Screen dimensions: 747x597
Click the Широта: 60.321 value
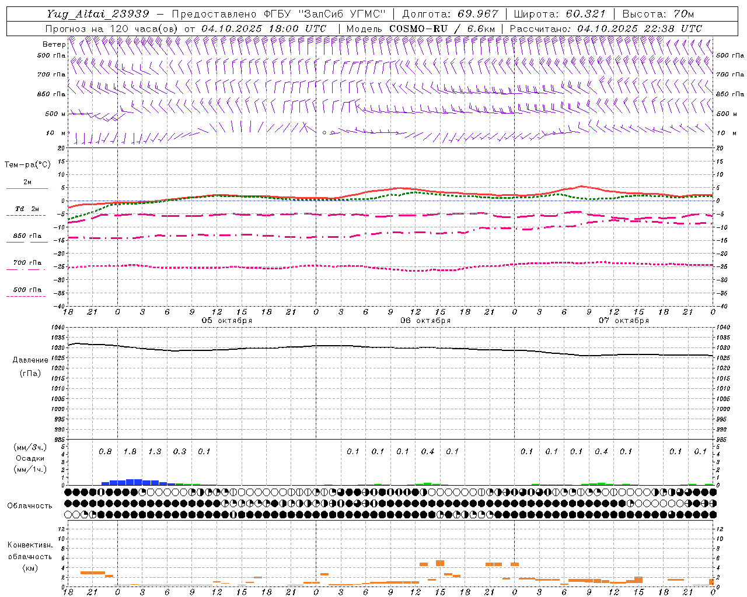(560, 14)
